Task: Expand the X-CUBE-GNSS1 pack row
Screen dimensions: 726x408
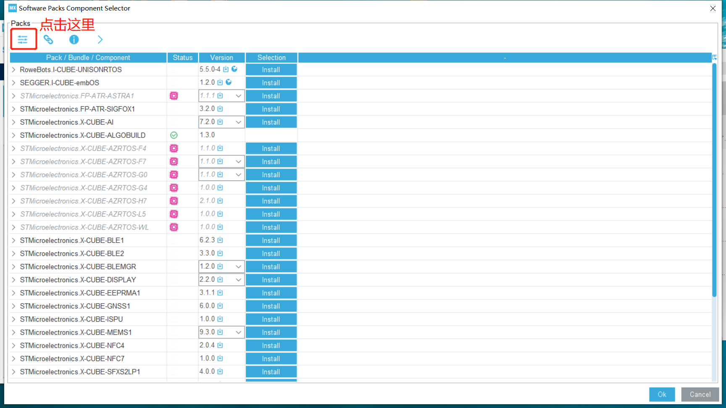Action: point(13,306)
